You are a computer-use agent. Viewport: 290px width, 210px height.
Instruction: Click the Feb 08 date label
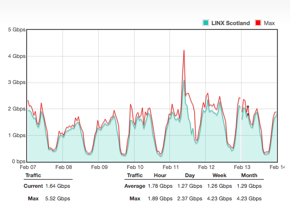(63, 167)
